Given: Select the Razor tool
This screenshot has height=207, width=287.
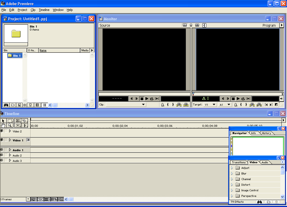Looking at the screenshot, I should [25, 121].
